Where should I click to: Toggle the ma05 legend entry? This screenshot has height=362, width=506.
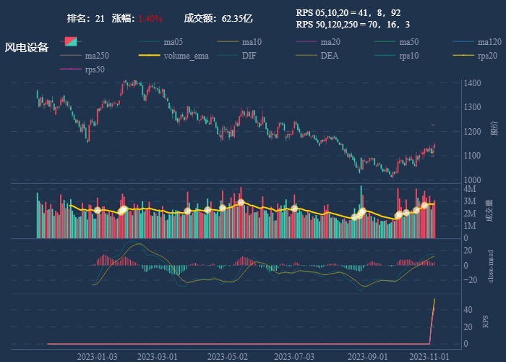(x=160, y=42)
